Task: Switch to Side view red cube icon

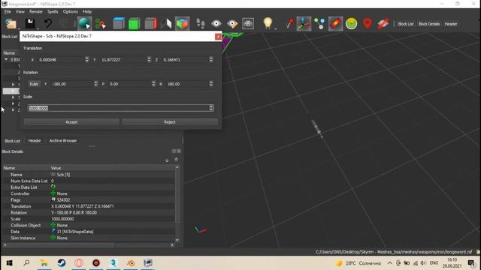Action: [150, 23]
